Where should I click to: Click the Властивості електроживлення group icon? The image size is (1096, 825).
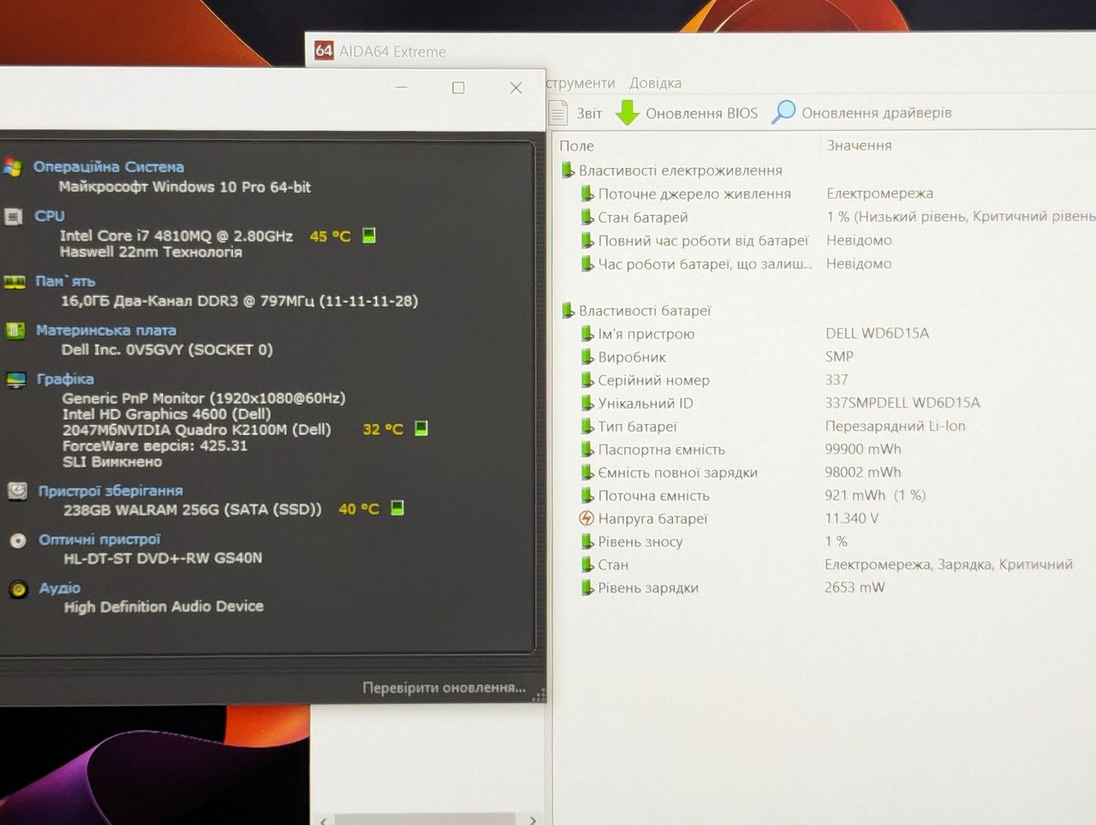[x=567, y=170]
